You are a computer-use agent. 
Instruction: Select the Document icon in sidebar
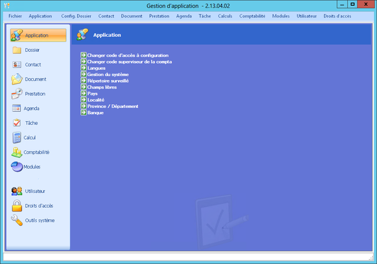[x=17, y=79]
